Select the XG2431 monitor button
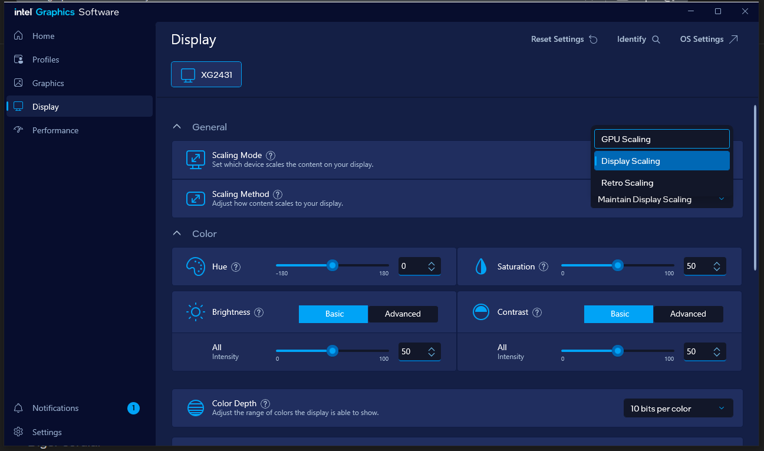Image resolution: width=764 pixels, height=451 pixels. pos(206,75)
